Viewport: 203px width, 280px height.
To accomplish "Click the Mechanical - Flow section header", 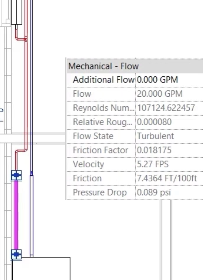I will pyautogui.click(x=135, y=66).
